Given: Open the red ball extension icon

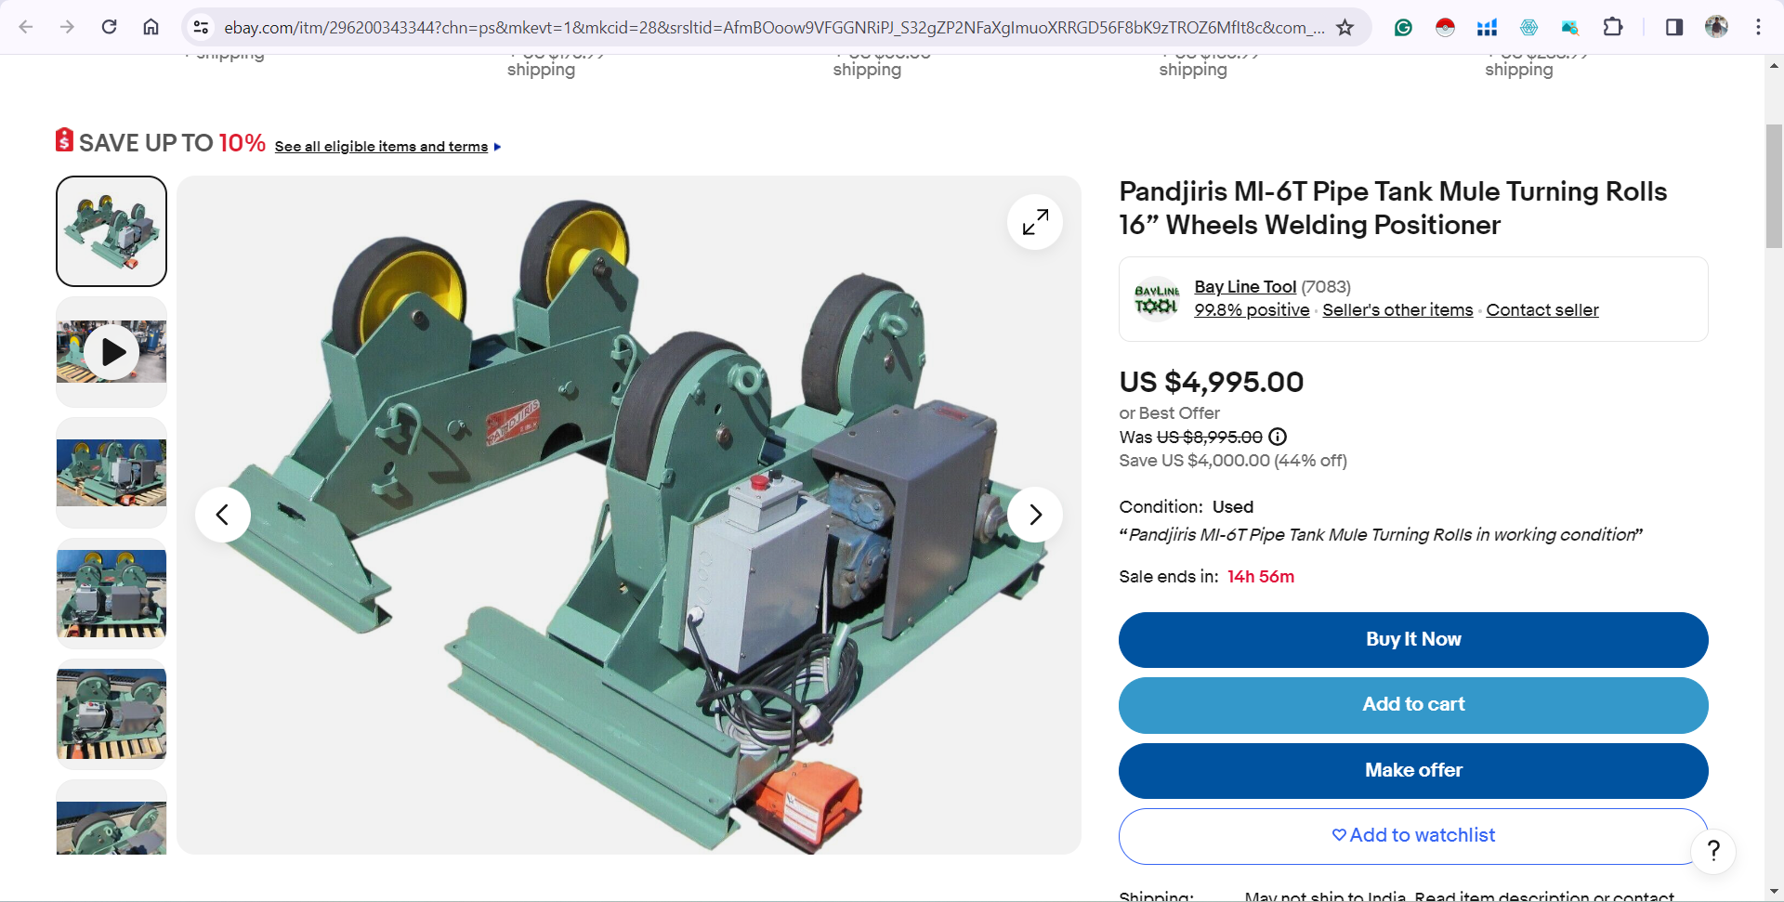Looking at the screenshot, I should tap(1445, 28).
